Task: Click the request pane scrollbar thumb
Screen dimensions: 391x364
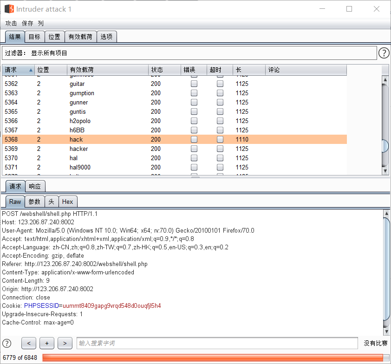Action: [x=386, y=269]
